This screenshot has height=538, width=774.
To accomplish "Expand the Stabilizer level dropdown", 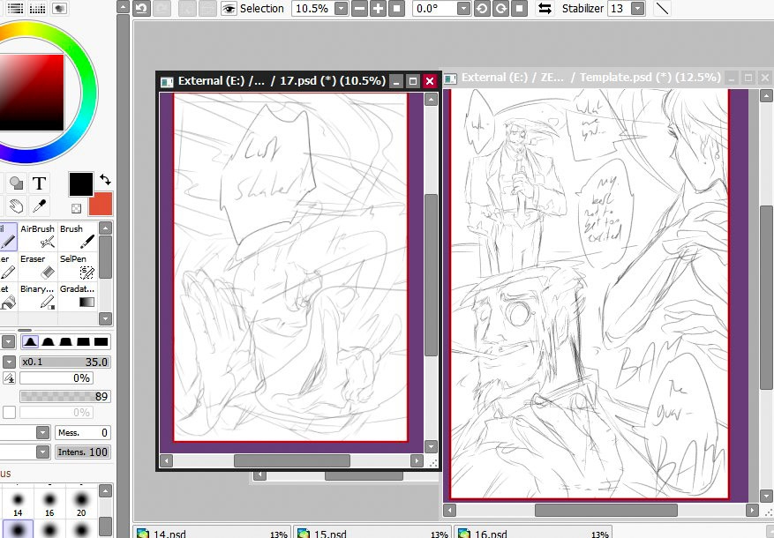I will coord(638,9).
